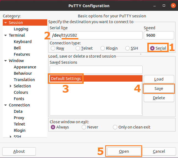Select Default Settings in saved sessions list
178x158 pixels.
click(66, 79)
